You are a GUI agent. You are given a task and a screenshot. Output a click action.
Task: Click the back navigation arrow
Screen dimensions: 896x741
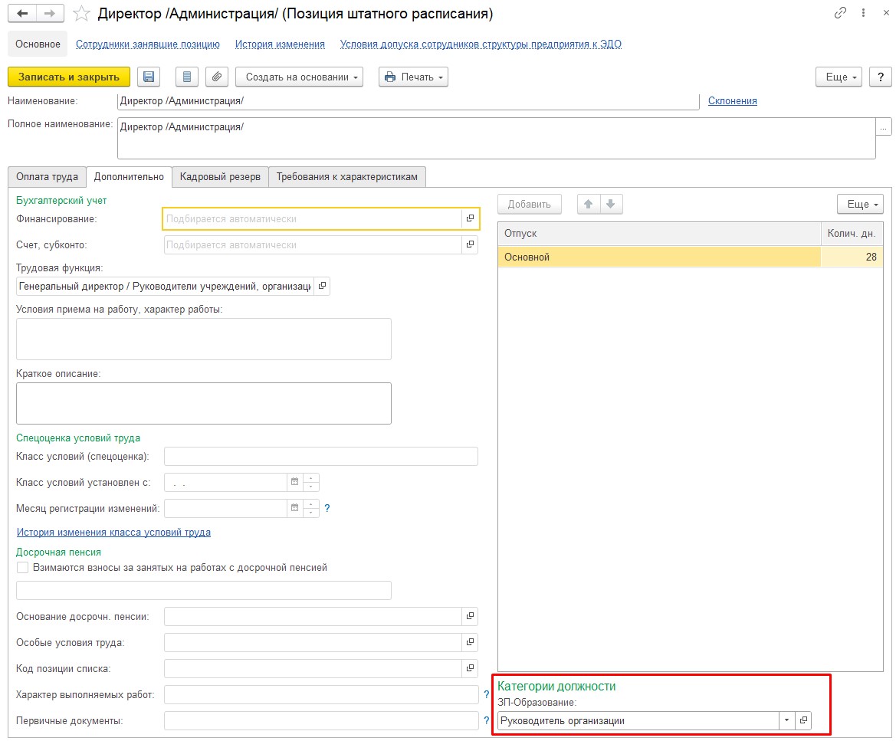click(22, 14)
